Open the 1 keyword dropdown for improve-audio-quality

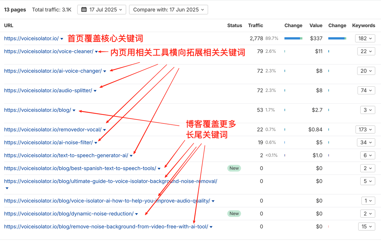tap(368, 201)
